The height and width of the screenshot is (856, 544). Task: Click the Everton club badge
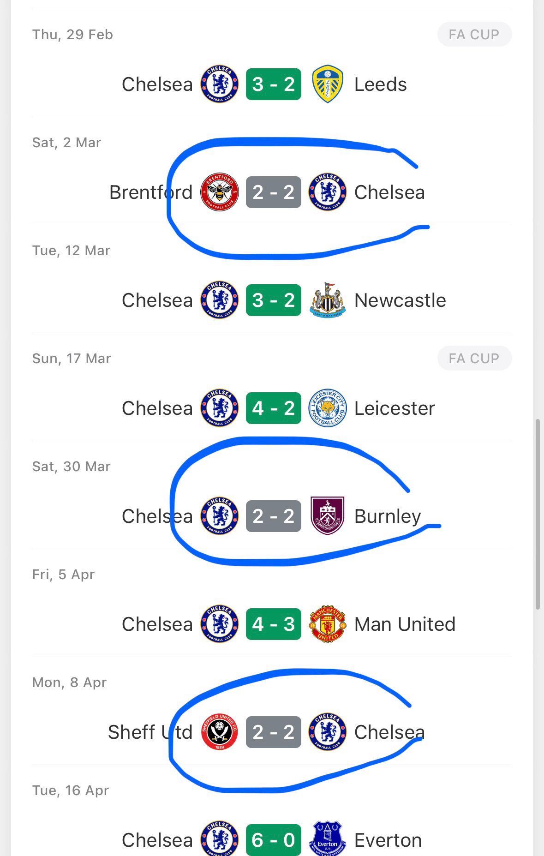tap(327, 838)
